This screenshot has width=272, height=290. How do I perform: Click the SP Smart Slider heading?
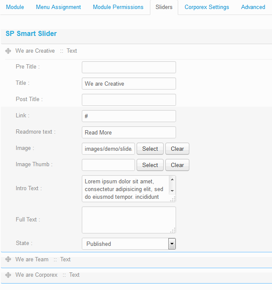tap(31, 34)
